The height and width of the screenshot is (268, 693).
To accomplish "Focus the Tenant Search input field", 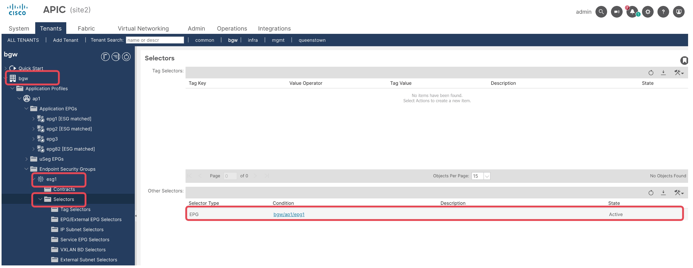I will (155, 40).
